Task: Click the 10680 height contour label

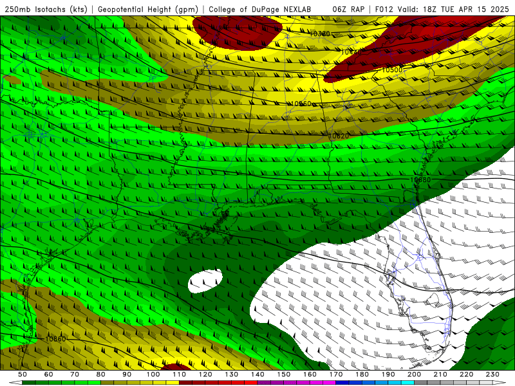Action: (x=420, y=179)
